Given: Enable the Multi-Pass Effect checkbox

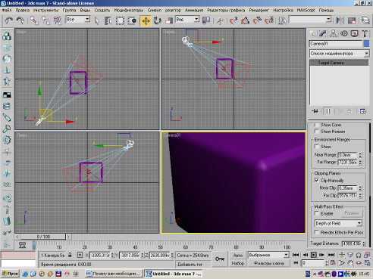Looking at the screenshot, I should tap(316, 213).
